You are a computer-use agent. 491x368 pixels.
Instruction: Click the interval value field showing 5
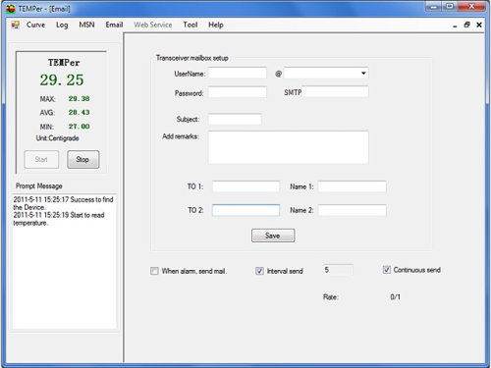(x=338, y=270)
